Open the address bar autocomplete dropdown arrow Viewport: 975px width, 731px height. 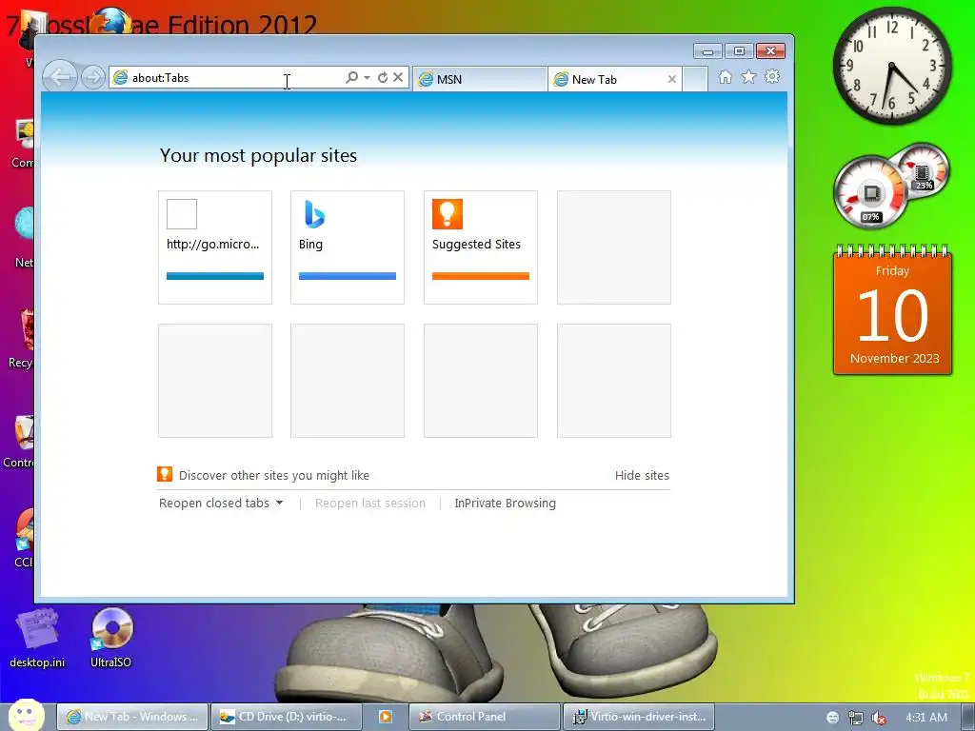click(367, 78)
